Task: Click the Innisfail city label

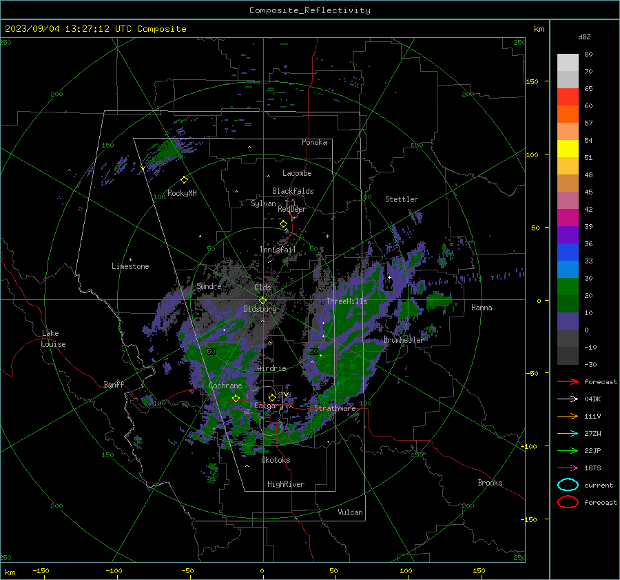Action: click(x=278, y=250)
